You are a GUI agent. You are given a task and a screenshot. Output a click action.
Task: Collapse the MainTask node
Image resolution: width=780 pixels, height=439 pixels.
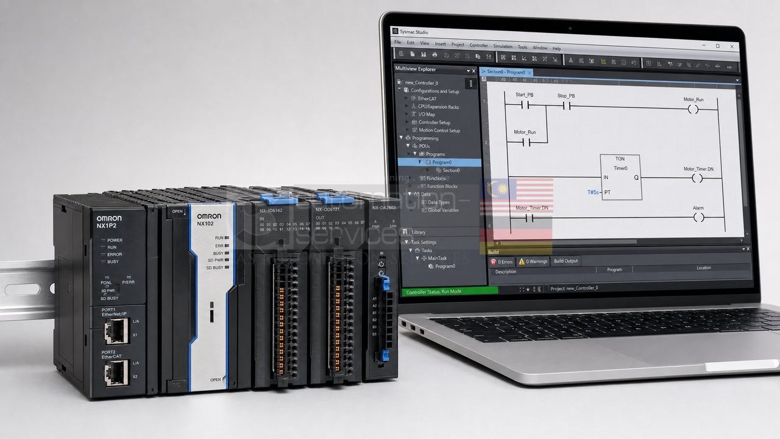[416, 259]
